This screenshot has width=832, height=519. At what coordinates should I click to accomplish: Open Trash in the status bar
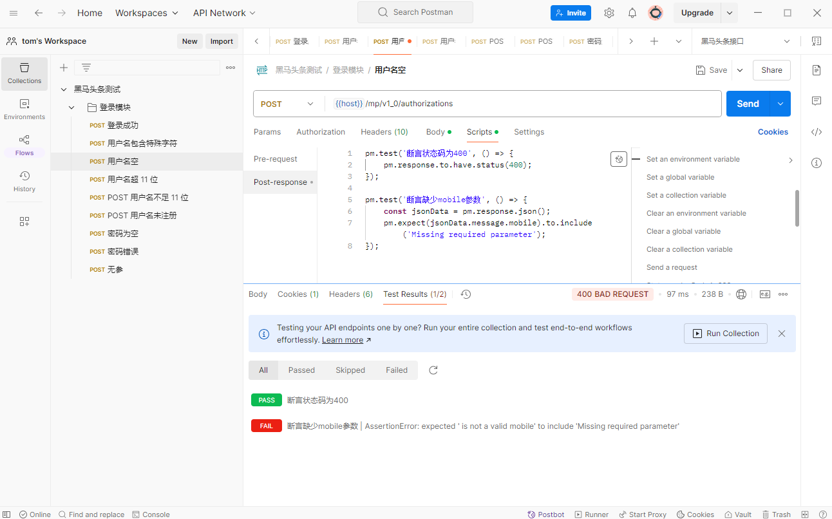[x=776, y=514]
